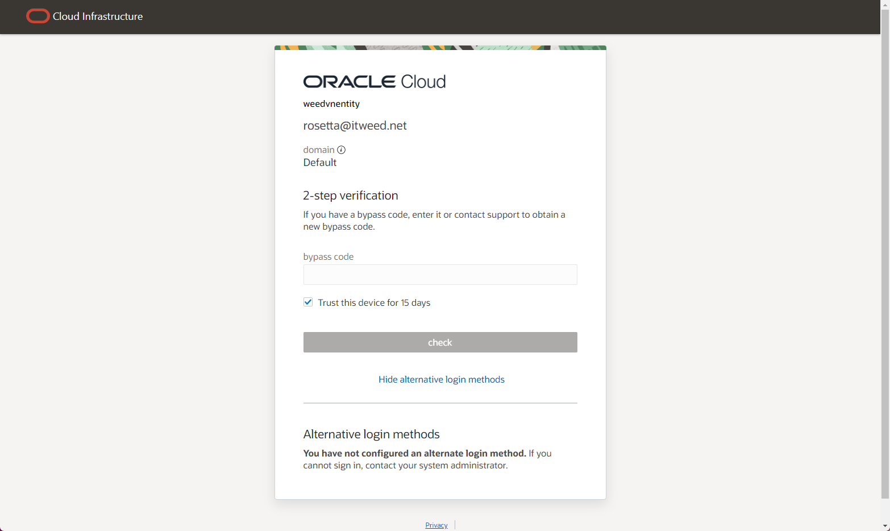Click the scrollbar up arrow
The image size is (890, 531).
(885, 5)
